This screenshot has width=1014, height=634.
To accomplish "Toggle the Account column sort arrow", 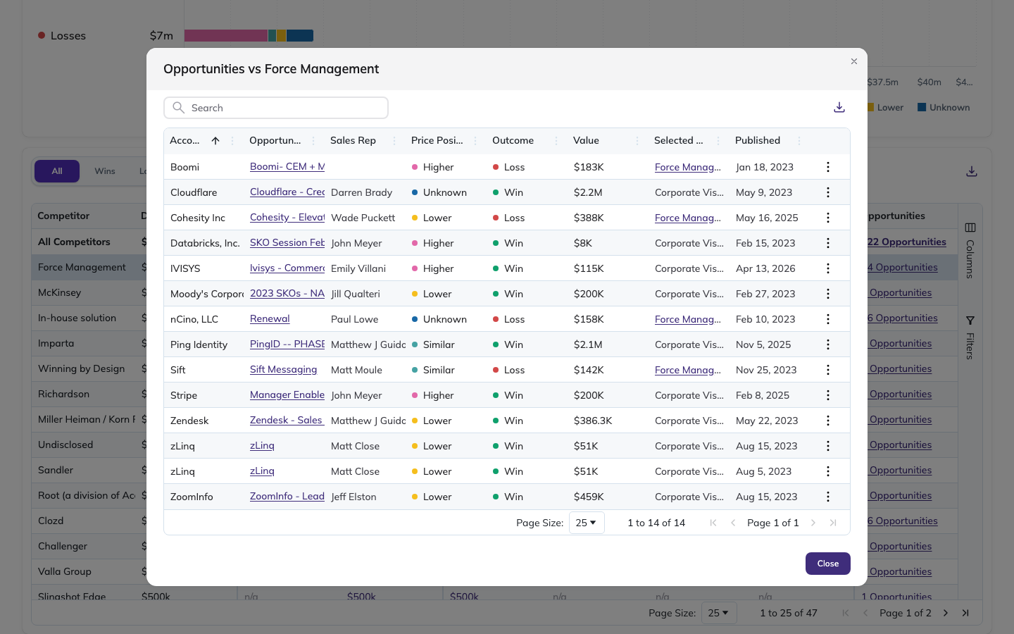I will 215,141.
